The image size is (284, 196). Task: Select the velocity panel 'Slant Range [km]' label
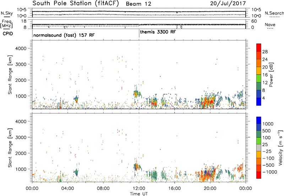(x=10, y=148)
